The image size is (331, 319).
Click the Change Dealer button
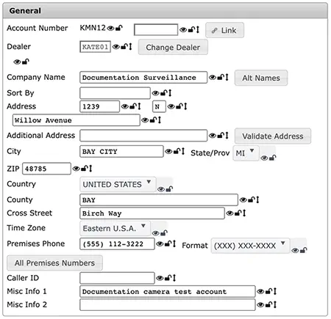coord(173,47)
